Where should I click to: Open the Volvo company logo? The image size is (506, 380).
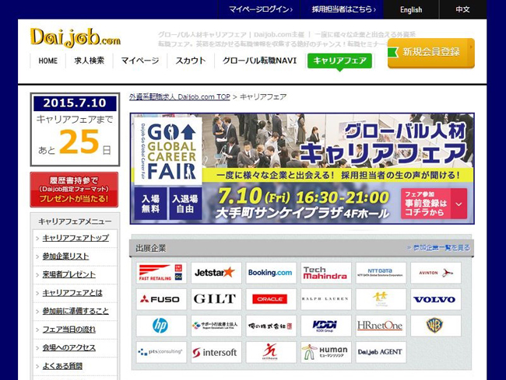click(x=436, y=299)
